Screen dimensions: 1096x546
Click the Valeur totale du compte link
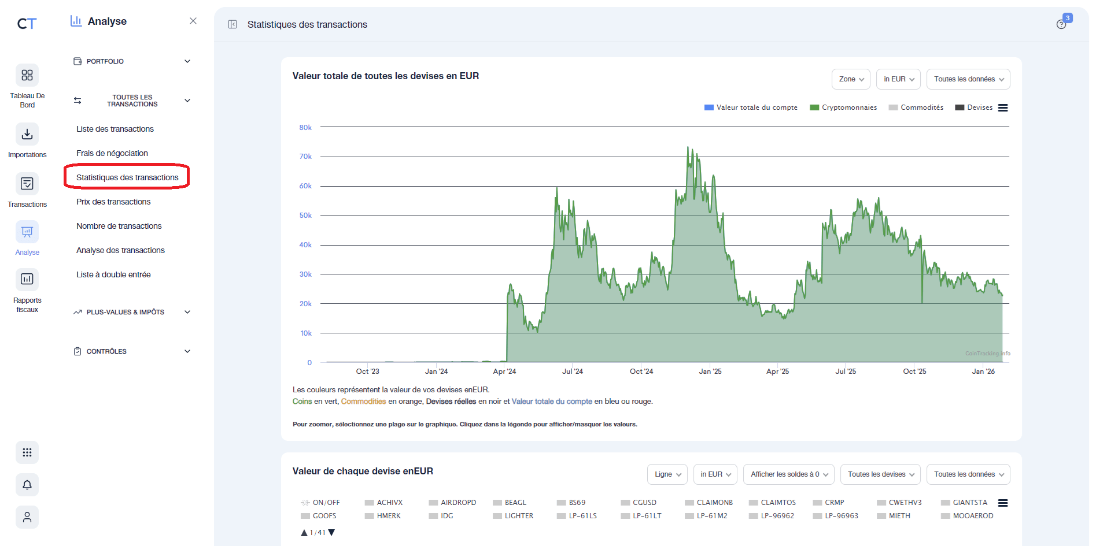551,401
